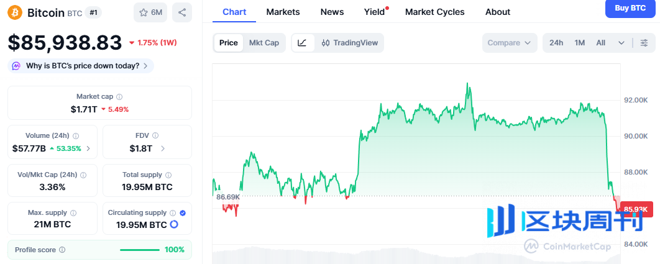Open the Compare dropdown

[x=509, y=43]
